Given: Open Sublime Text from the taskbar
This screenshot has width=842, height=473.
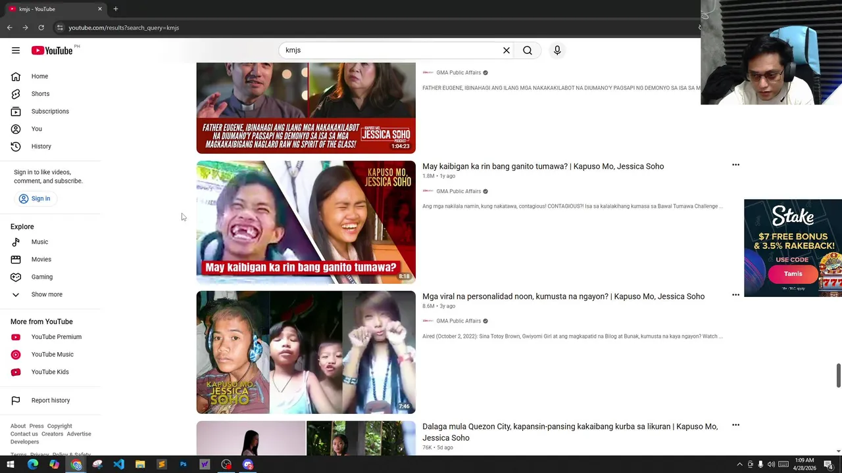Looking at the screenshot, I should [x=161, y=465].
